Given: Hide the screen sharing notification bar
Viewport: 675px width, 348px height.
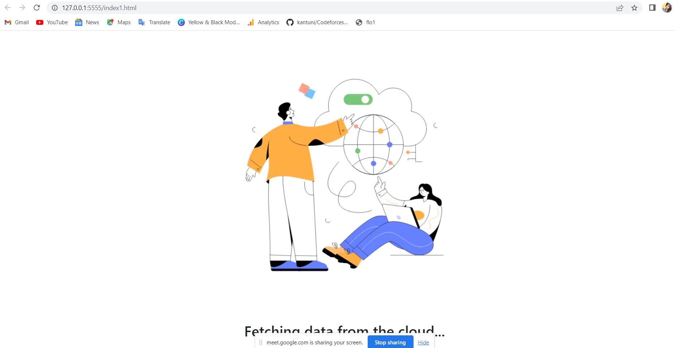Looking at the screenshot, I should pos(423,343).
